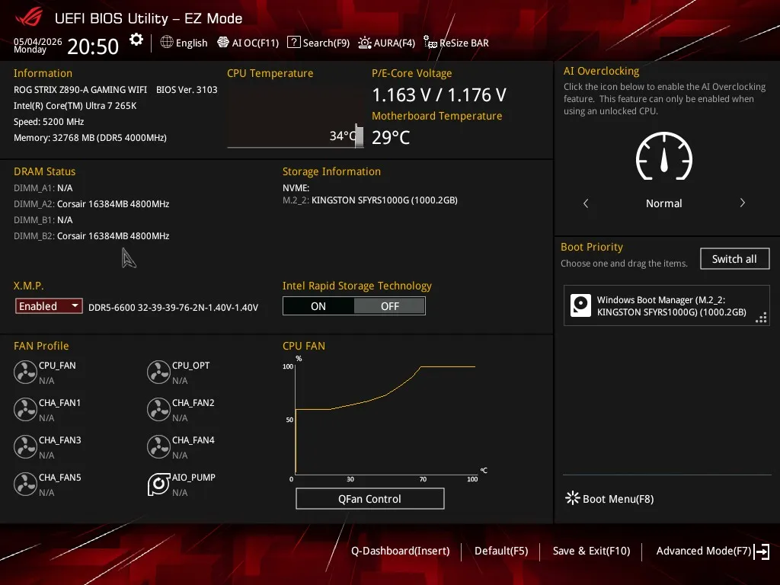
Task: Click the 29°C motherboard temperature
Action: coord(391,137)
